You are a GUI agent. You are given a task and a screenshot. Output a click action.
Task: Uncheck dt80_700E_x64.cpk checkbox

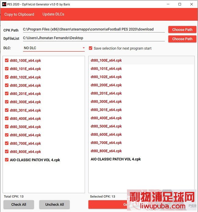[7, 143]
